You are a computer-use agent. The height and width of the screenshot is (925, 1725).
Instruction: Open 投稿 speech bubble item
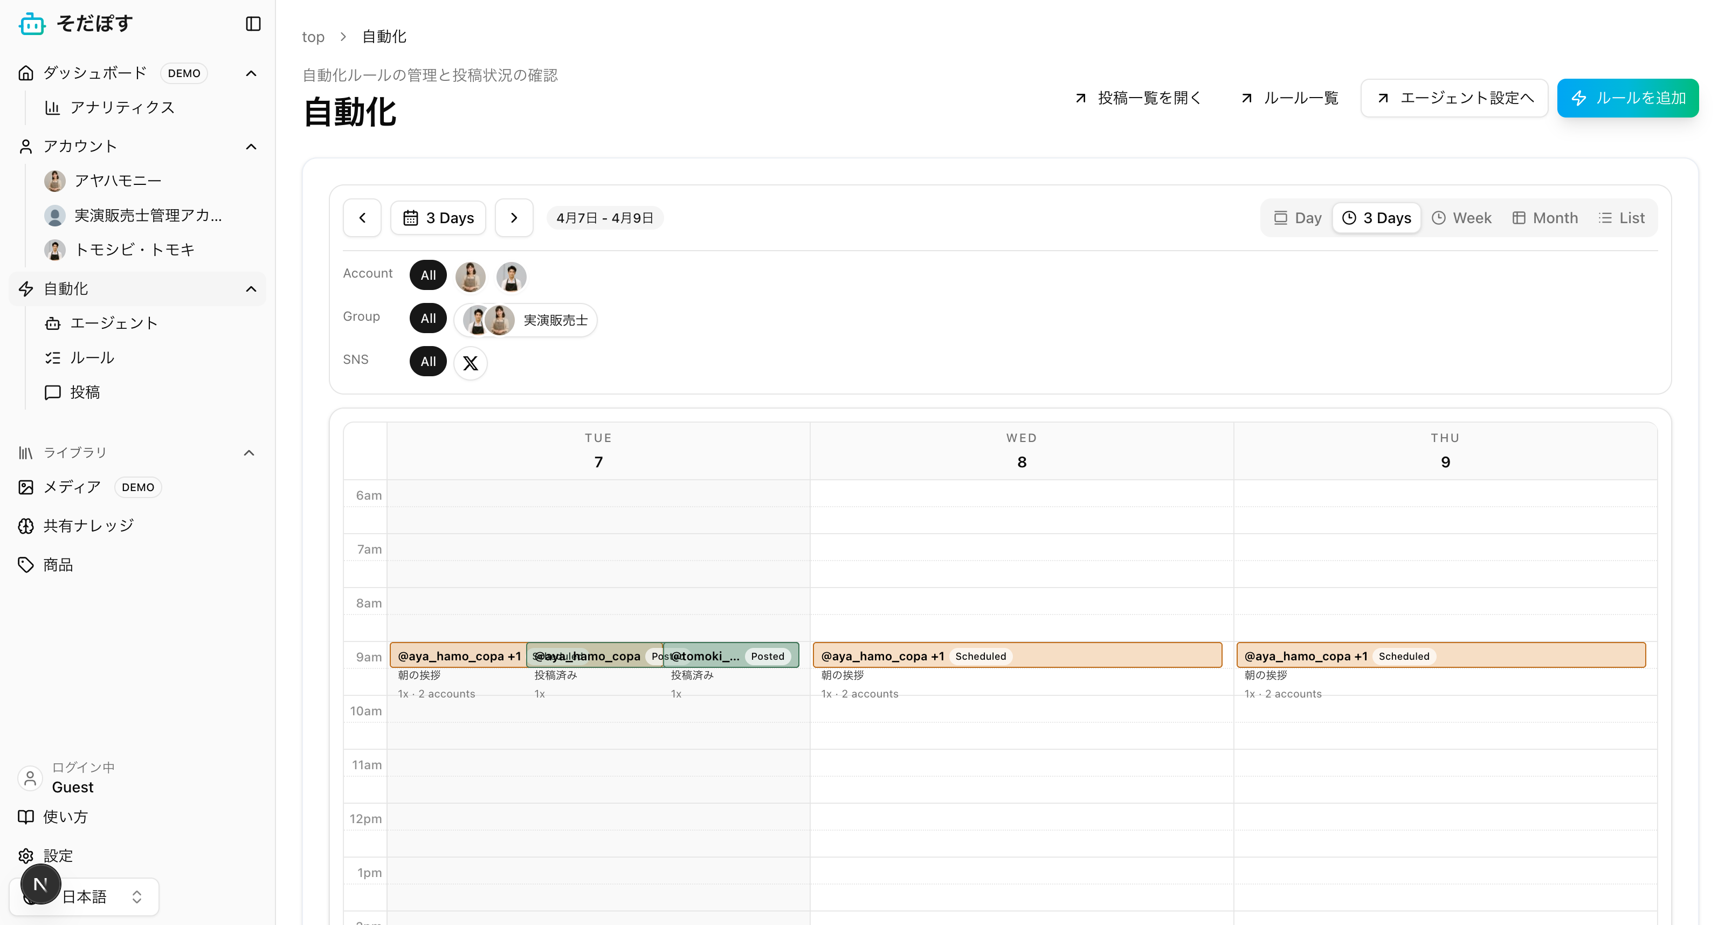pos(85,392)
